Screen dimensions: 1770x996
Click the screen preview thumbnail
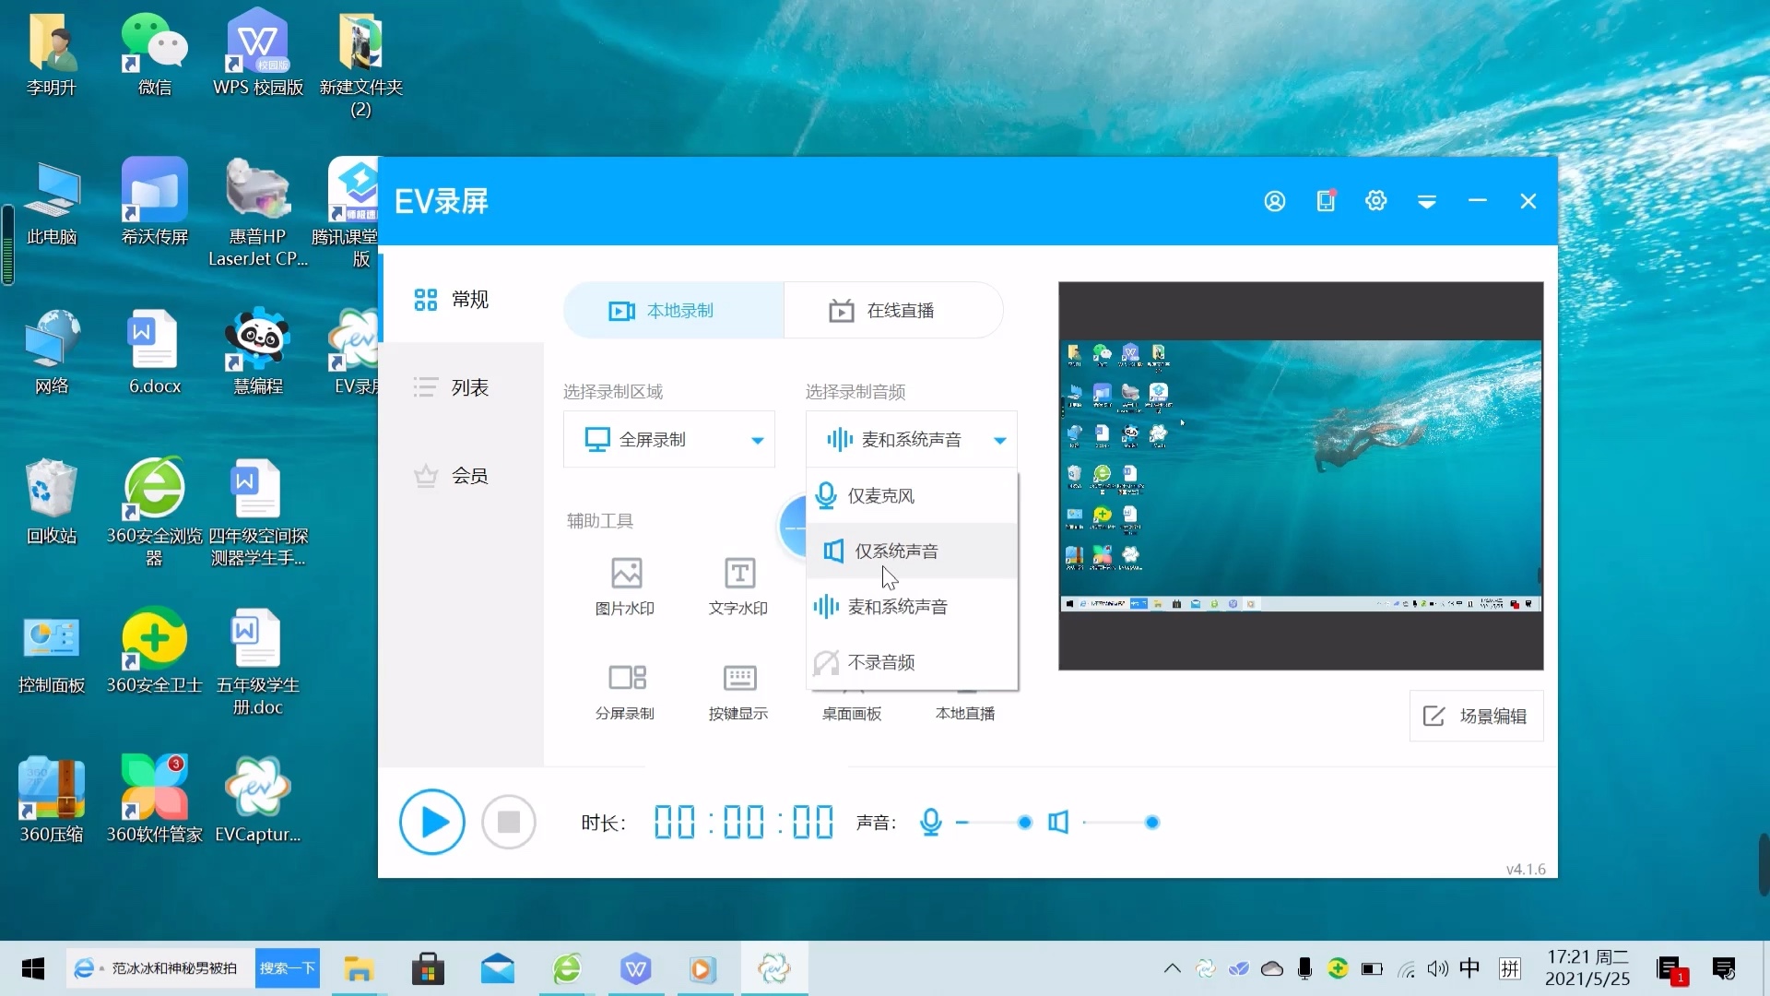[1301, 476]
